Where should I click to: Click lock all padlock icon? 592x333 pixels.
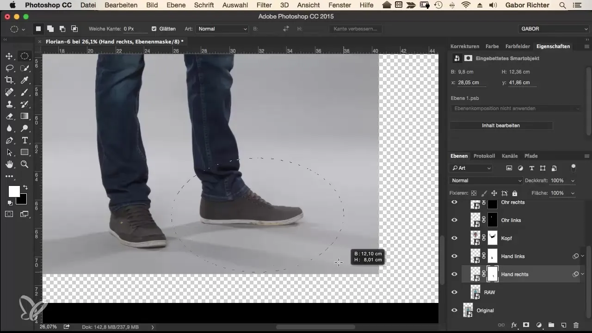515,193
